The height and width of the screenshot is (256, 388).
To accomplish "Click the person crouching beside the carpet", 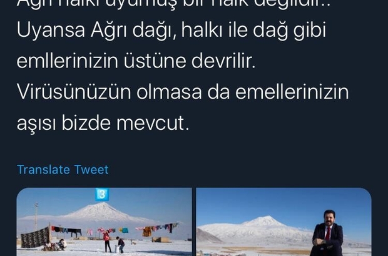I will point(62,244).
